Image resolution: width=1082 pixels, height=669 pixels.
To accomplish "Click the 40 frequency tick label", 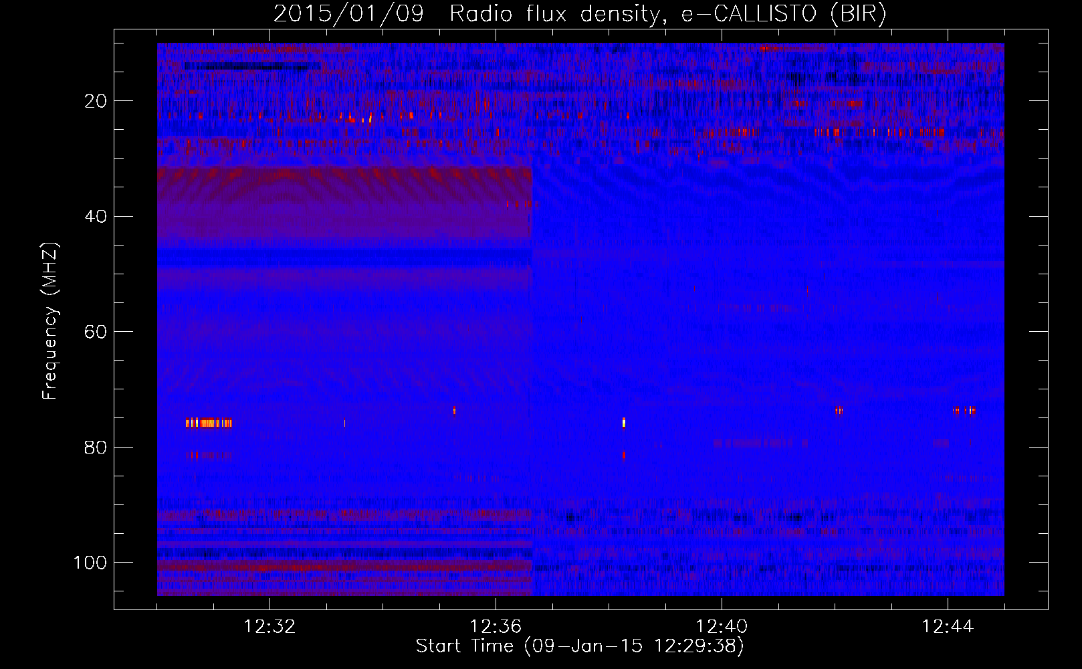I will [x=96, y=217].
